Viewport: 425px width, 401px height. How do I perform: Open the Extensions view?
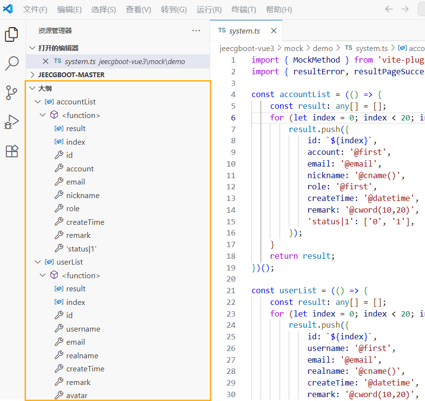tap(12, 151)
